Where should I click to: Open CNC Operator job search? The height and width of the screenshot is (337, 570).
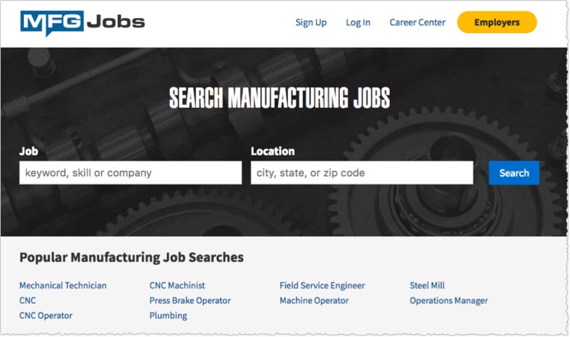tap(46, 316)
